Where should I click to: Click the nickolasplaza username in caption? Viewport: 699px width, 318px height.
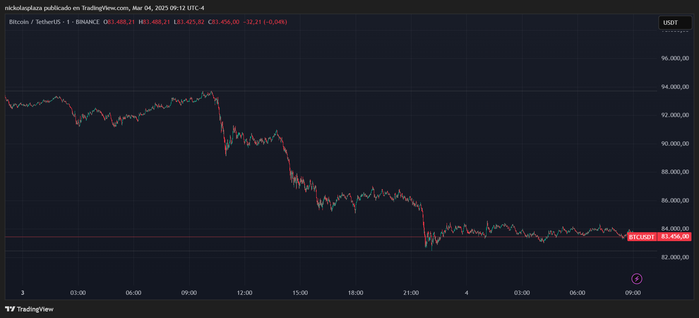[x=24, y=8]
